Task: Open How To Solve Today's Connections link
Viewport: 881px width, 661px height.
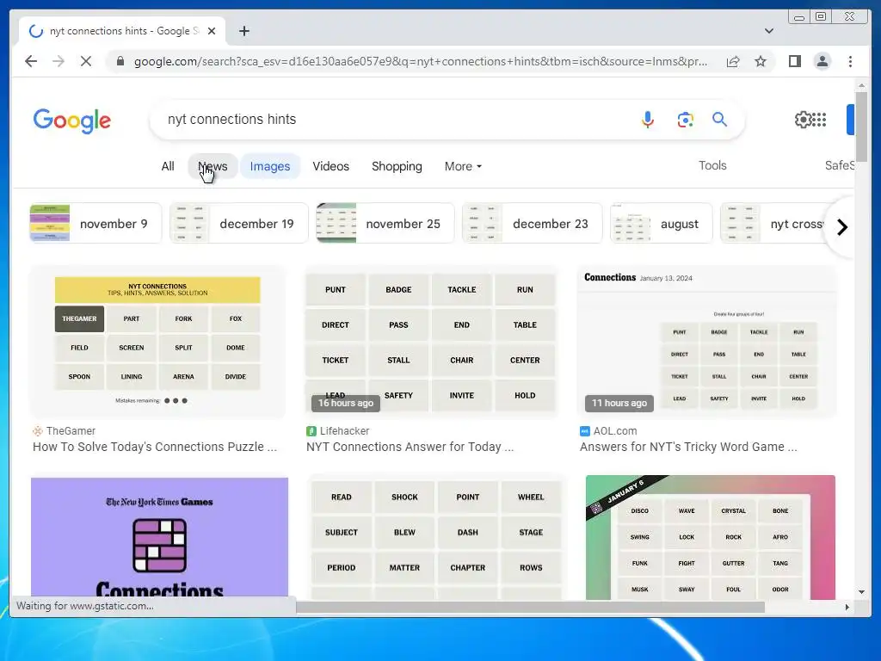Action: (x=155, y=447)
